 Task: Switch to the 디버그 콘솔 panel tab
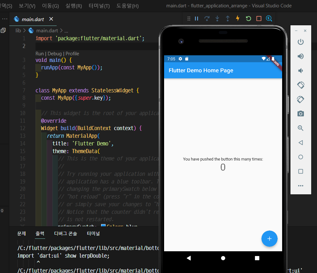pos(66,234)
